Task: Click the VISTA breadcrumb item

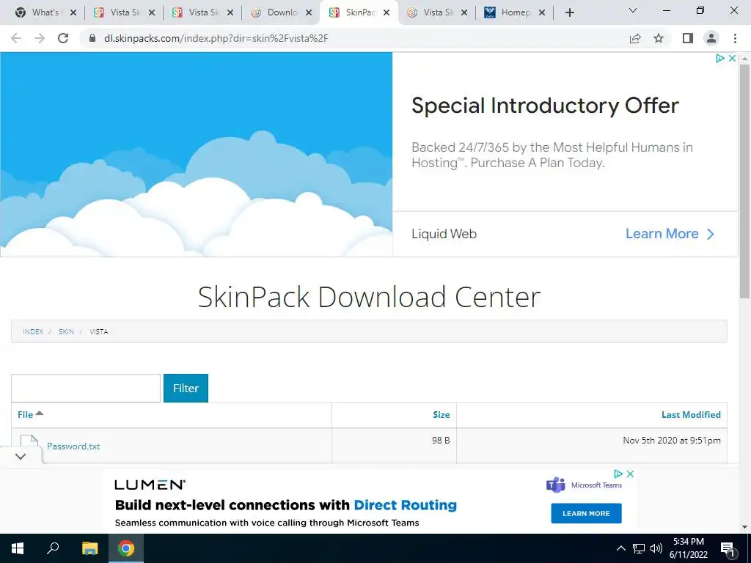Action: click(99, 332)
